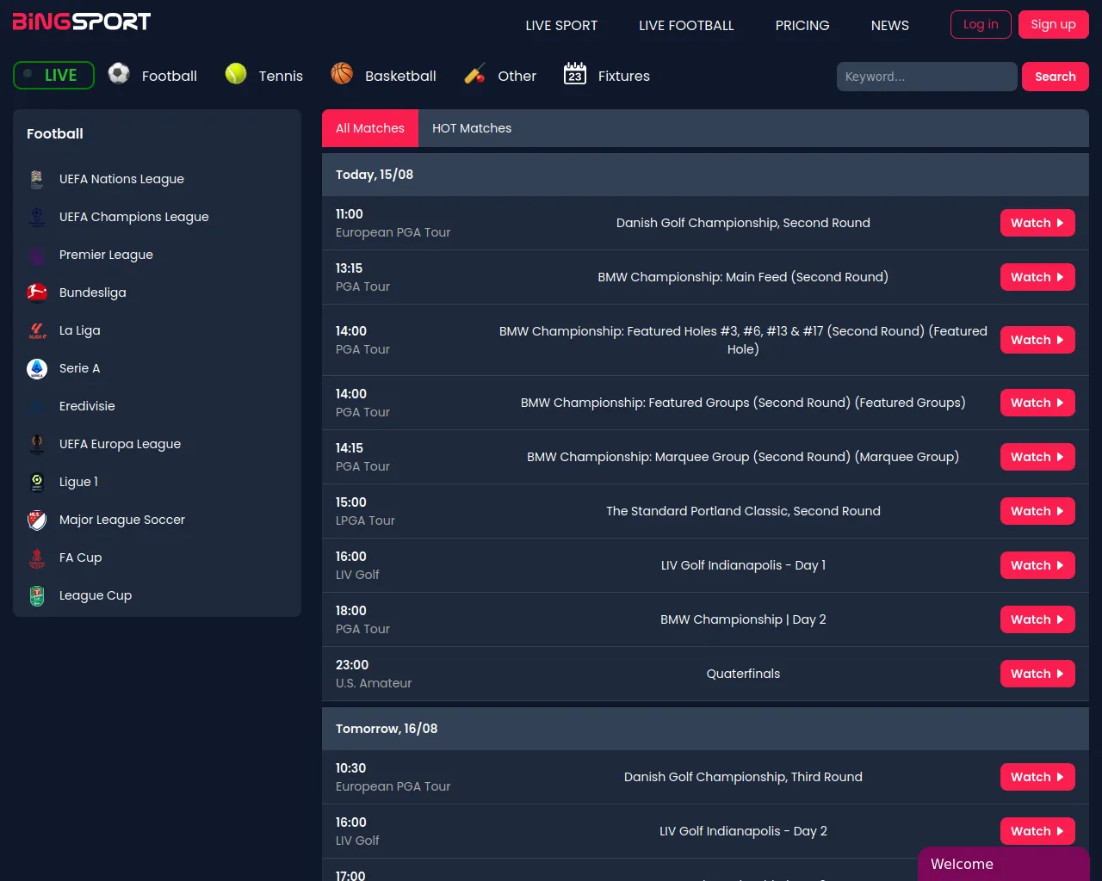The height and width of the screenshot is (881, 1102).
Task: Select League Cup in sidebar
Action: point(95,595)
